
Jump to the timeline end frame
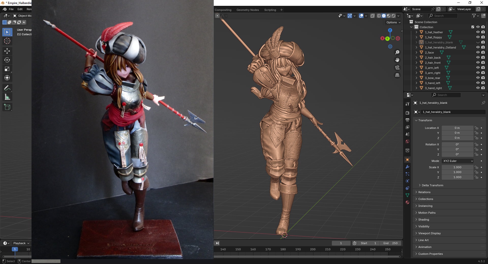(x=217, y=243)
